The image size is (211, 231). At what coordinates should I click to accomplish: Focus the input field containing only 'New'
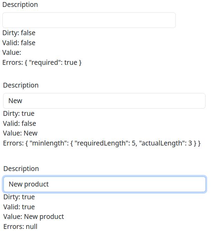(x=104, y=101)
